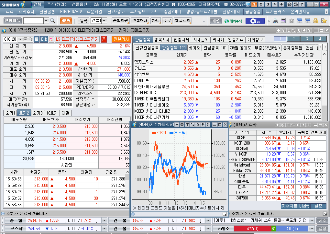330x234 pixels.
Task: Open help question mark in title bar
Action: point(302,4)
